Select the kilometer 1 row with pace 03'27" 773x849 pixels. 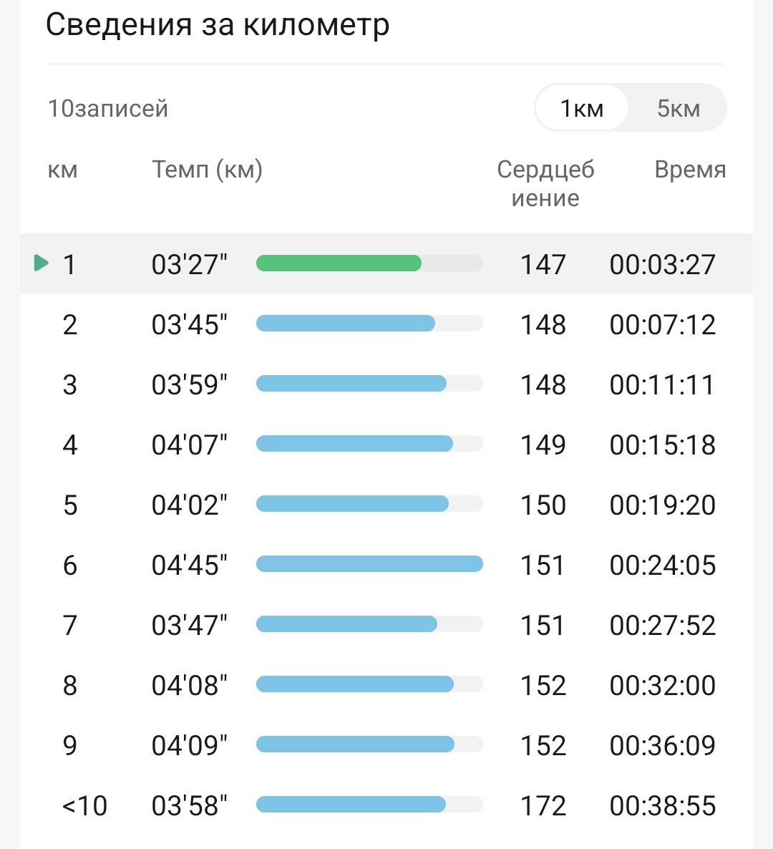pos(386,263)
